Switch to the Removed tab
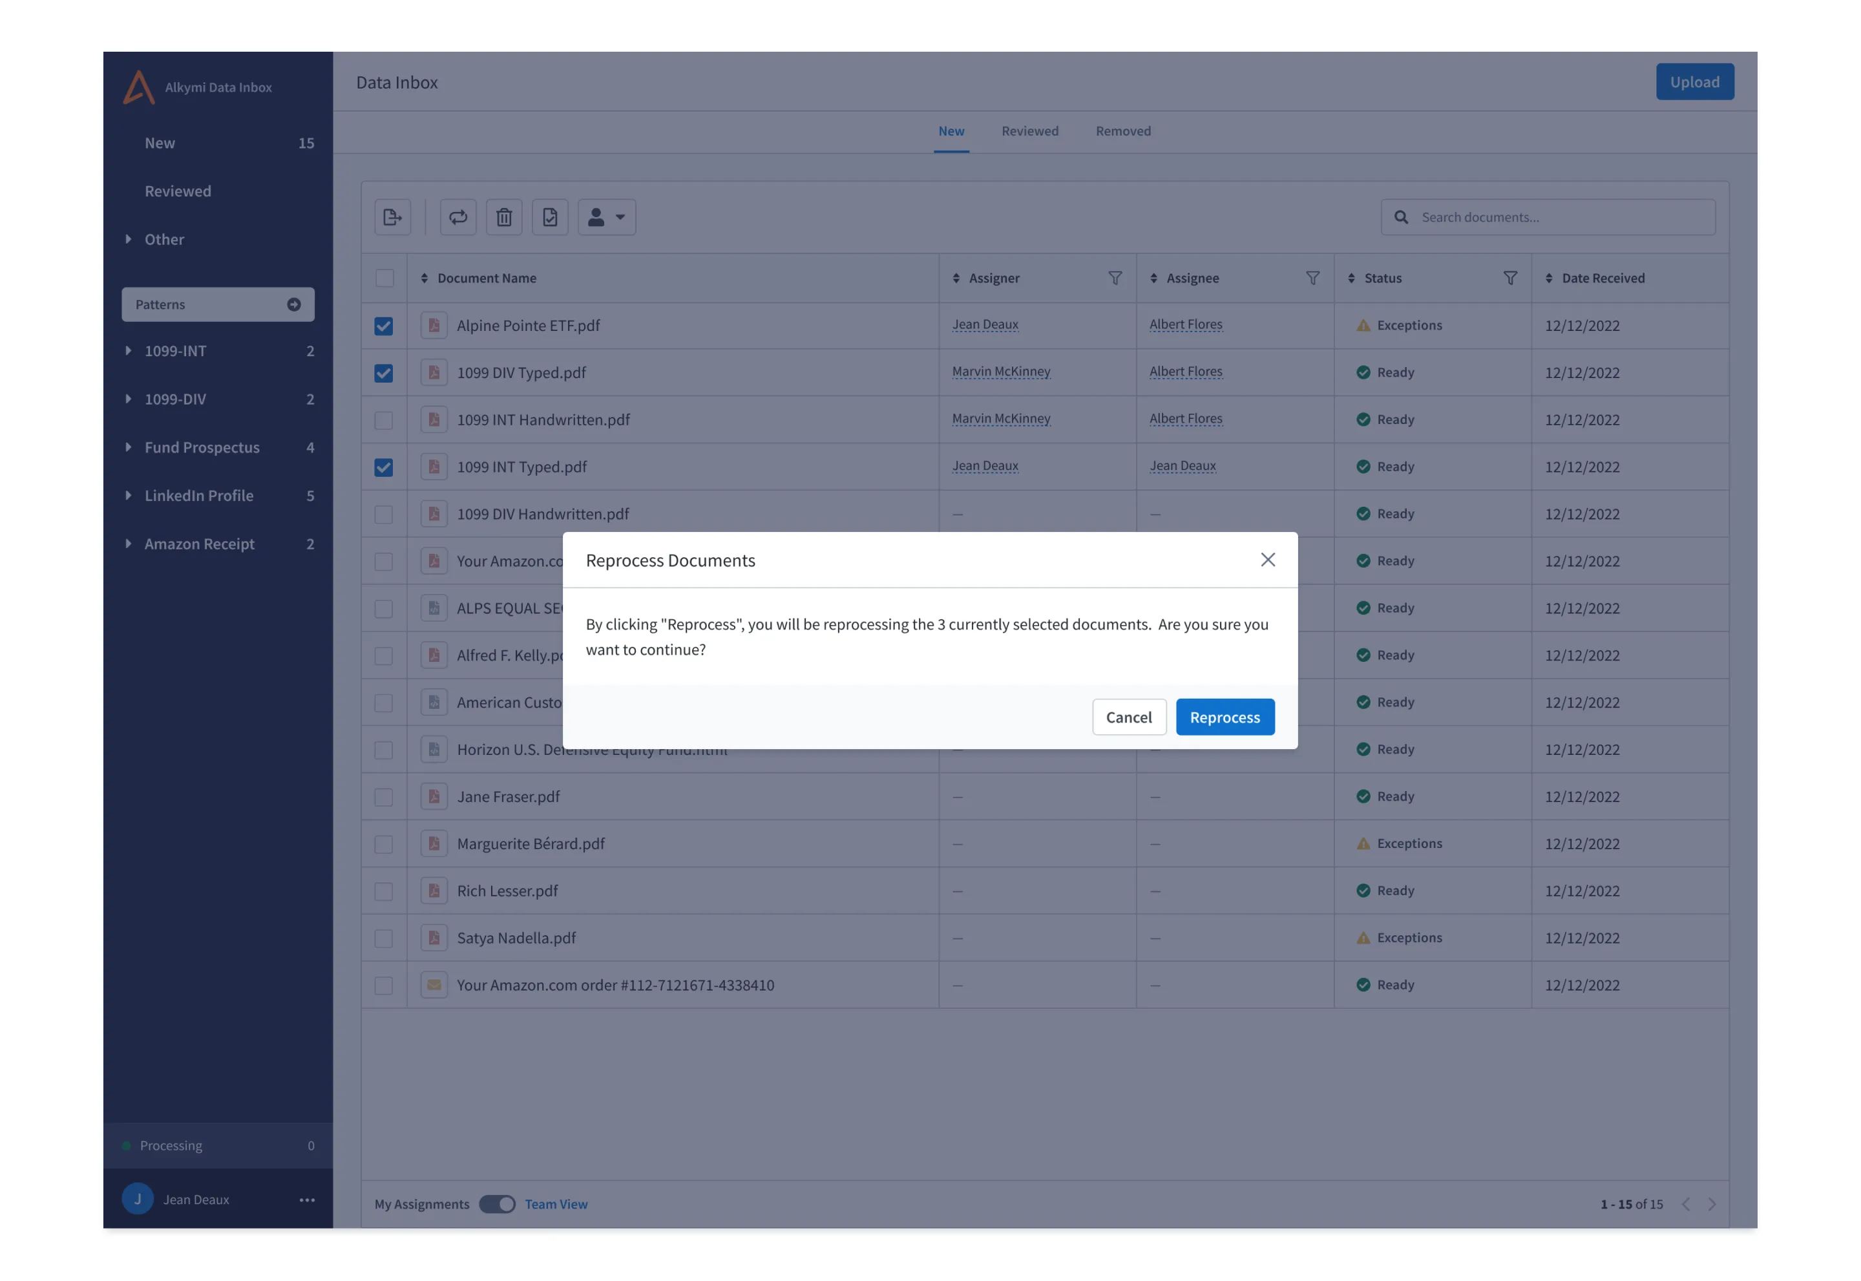The height and width of the screenshot is (1281, 1861). (x=1122, y=131)
